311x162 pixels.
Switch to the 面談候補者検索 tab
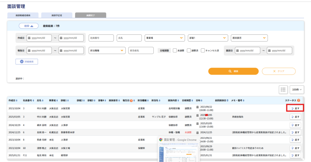tap(23, 15)
